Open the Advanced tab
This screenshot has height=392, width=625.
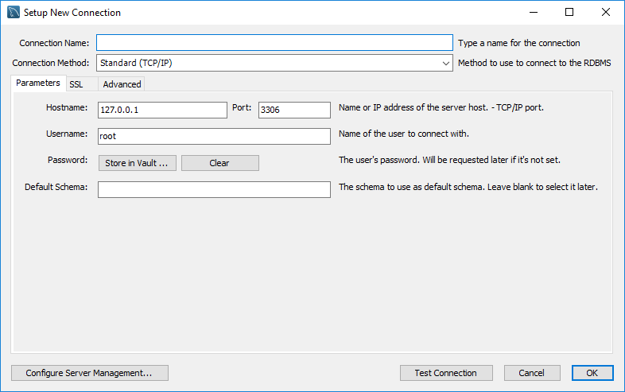tap(122, 83)
